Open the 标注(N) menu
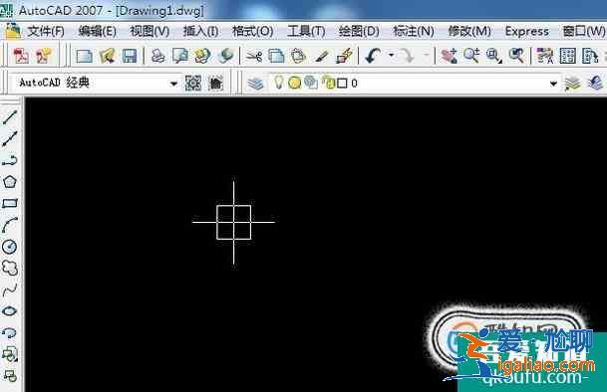 point(413,31)
